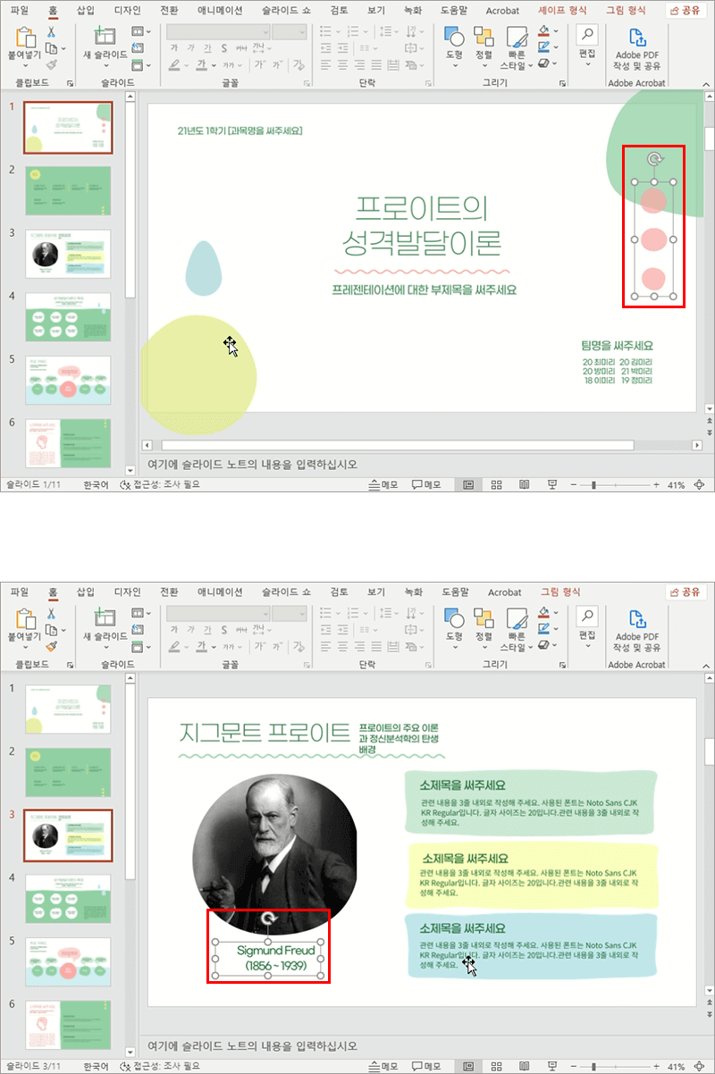
Task: Click accessibility status in top status bar
Action: click(161, 484)
